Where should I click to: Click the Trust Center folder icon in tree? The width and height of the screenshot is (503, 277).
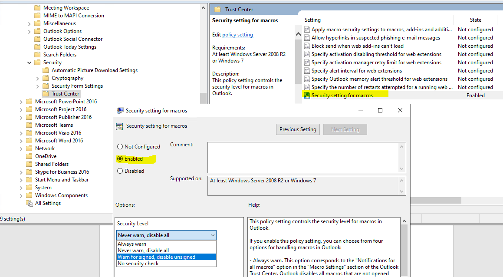click(x=46, y=94)
